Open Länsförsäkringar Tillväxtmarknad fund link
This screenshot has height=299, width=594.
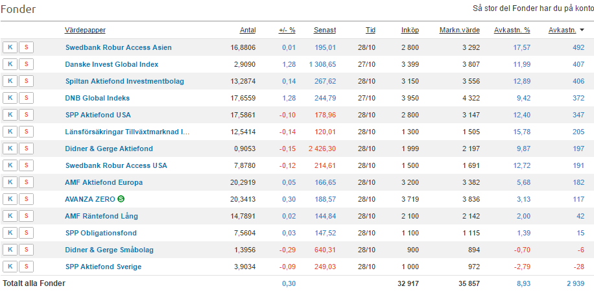click(127, 132)
